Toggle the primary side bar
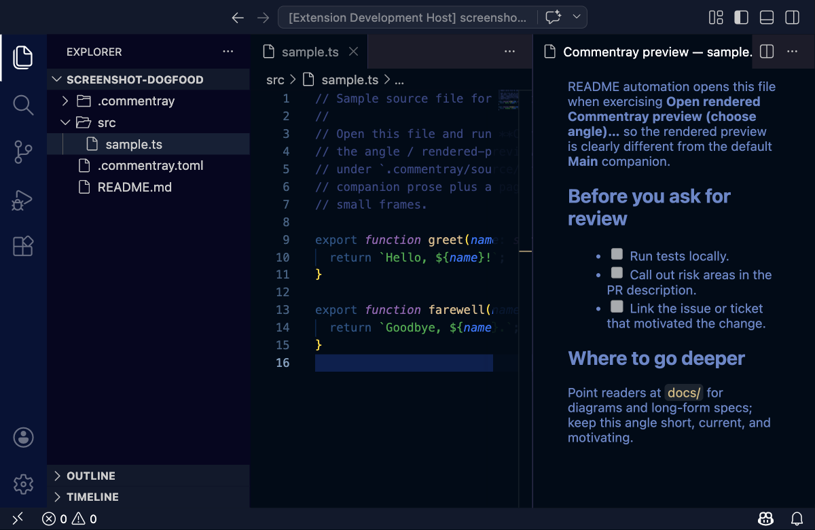Screen dimensions: 815x530 pyautogui.click(x=741, y=18)
